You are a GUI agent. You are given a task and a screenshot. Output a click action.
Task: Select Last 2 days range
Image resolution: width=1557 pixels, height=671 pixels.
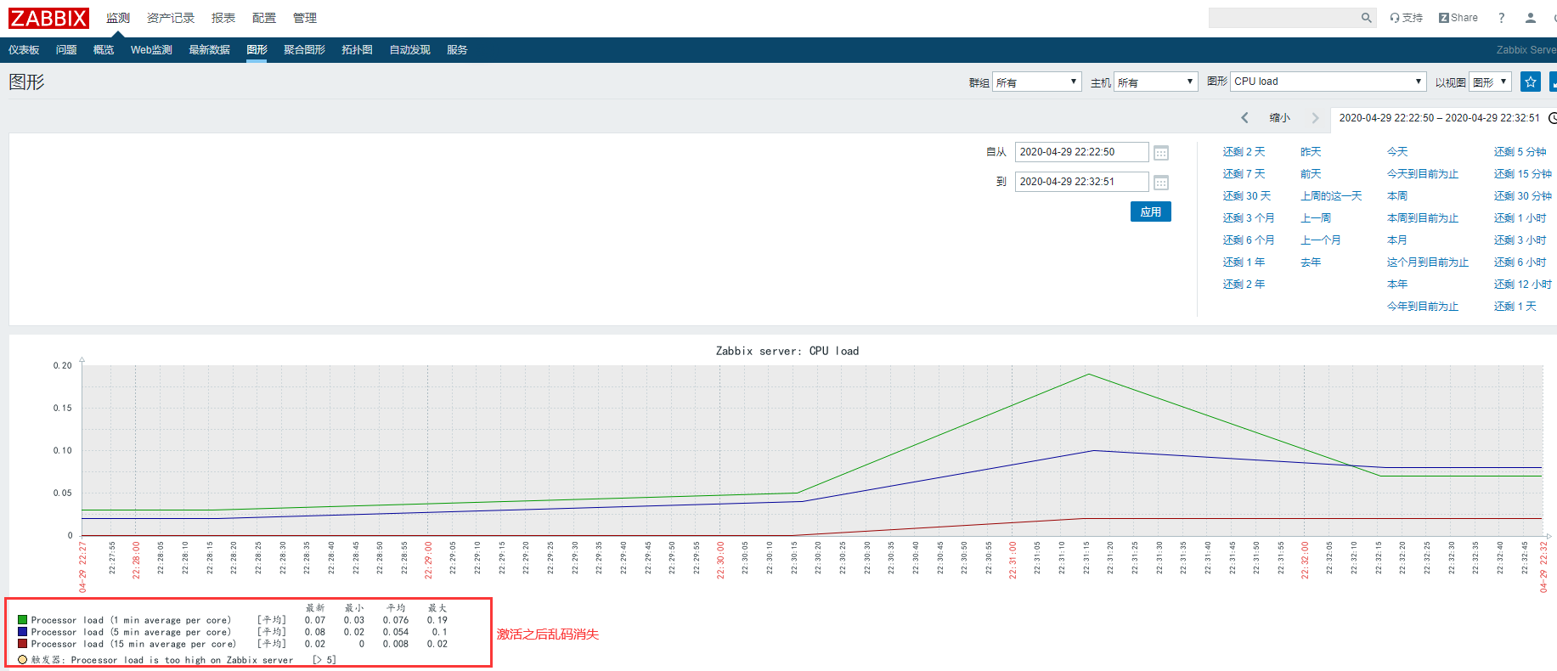pyautogui.click(x=1244, y=152)
